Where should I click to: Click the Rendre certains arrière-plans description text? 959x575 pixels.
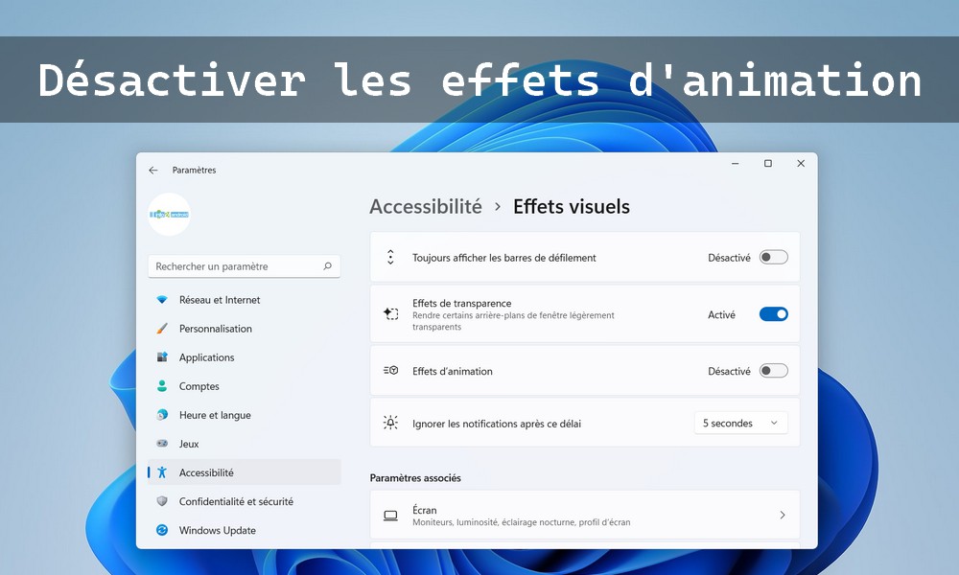click(513, 321)
